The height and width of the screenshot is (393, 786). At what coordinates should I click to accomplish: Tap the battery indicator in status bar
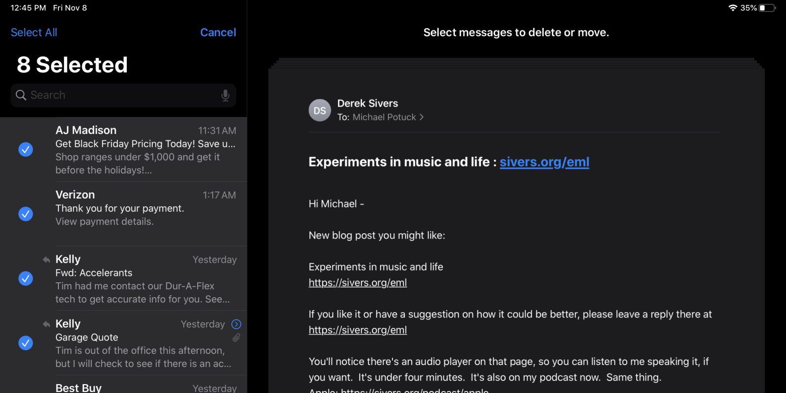(x=766, y=8)
